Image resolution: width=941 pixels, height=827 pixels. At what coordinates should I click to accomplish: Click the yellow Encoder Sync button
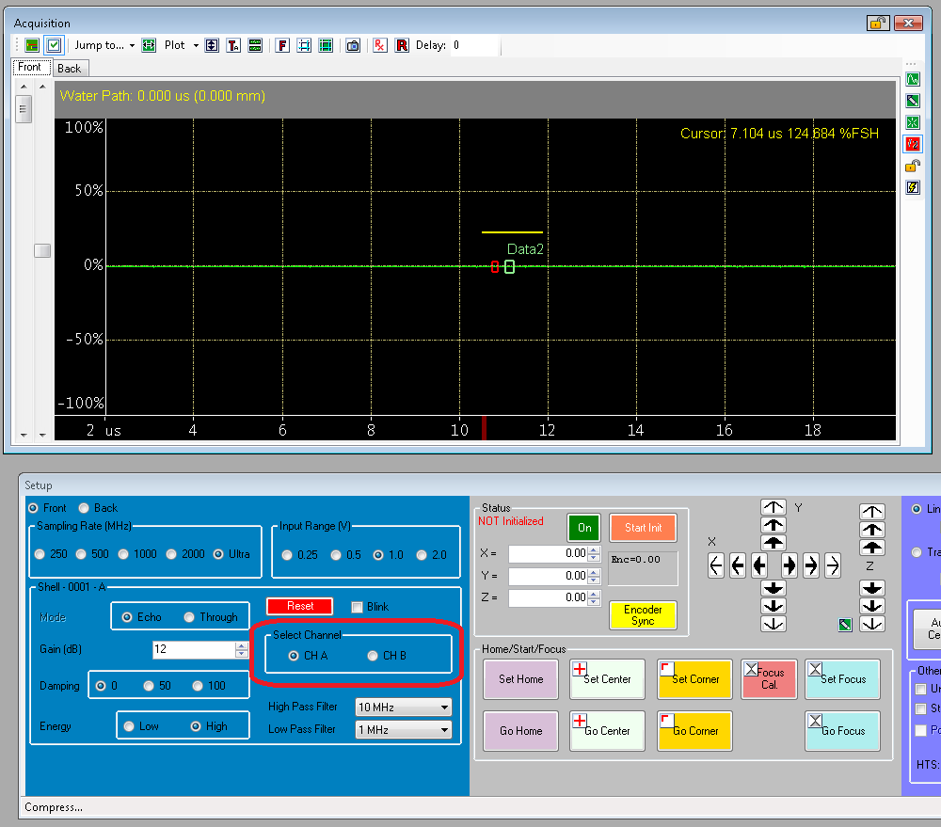[643, 615]
